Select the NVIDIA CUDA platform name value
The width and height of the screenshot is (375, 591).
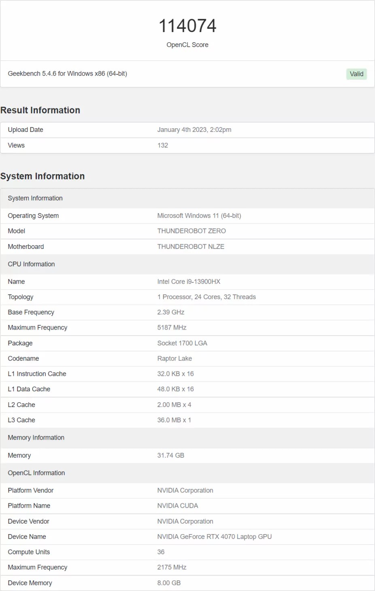[178, 506]
